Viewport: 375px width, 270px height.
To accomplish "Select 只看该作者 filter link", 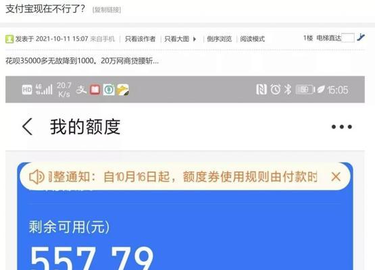I will tap(140, 39).
